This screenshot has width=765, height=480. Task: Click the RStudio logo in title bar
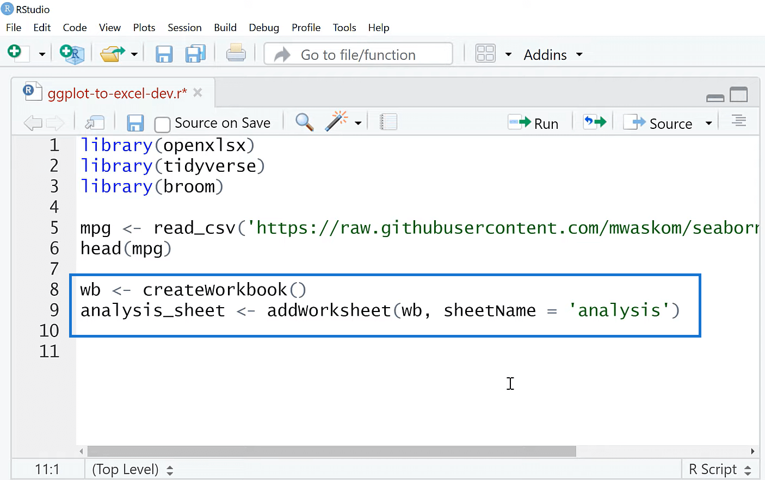click(8, 9)
